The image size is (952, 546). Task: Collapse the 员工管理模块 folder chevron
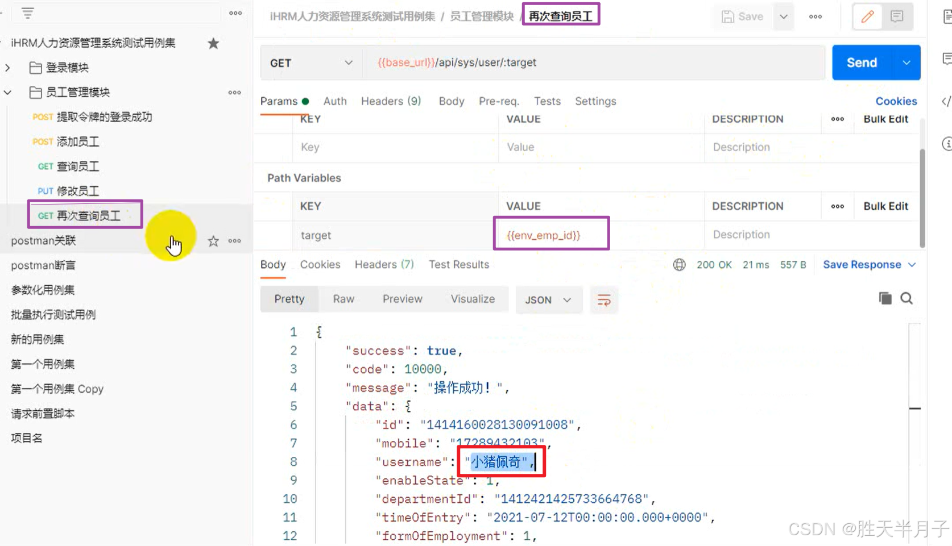point(7,92)
